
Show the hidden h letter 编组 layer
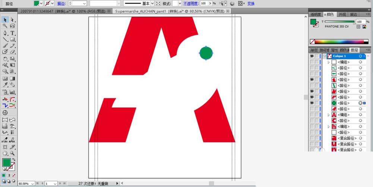312,127
